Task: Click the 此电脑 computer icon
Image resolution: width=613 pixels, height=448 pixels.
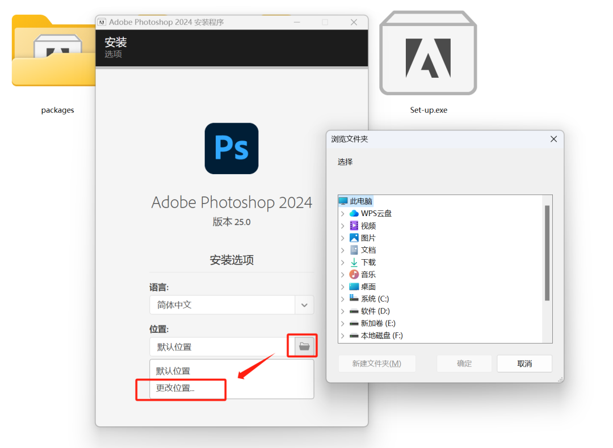Action: click(343, 201)
